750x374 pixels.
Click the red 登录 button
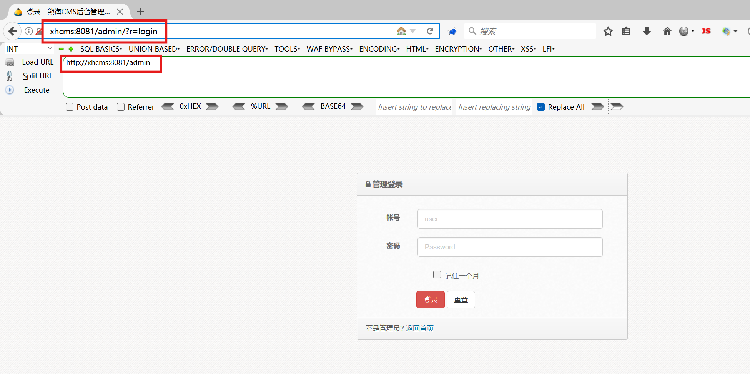coord(431,299)
